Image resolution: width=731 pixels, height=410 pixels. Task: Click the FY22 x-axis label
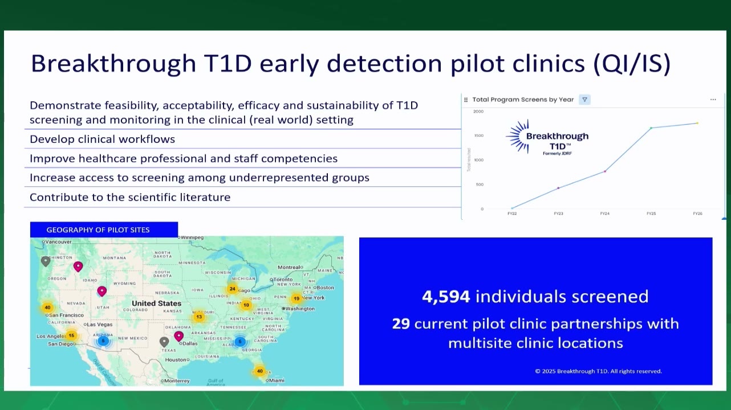(x=512, y=214)
